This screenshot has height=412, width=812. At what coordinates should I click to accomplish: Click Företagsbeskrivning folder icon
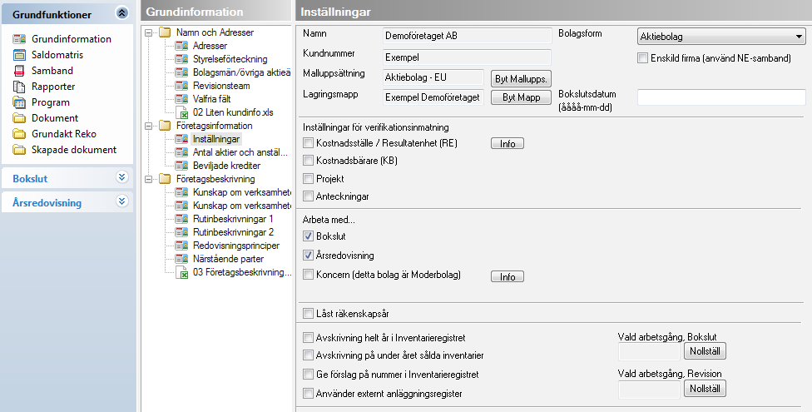(165, 179)
